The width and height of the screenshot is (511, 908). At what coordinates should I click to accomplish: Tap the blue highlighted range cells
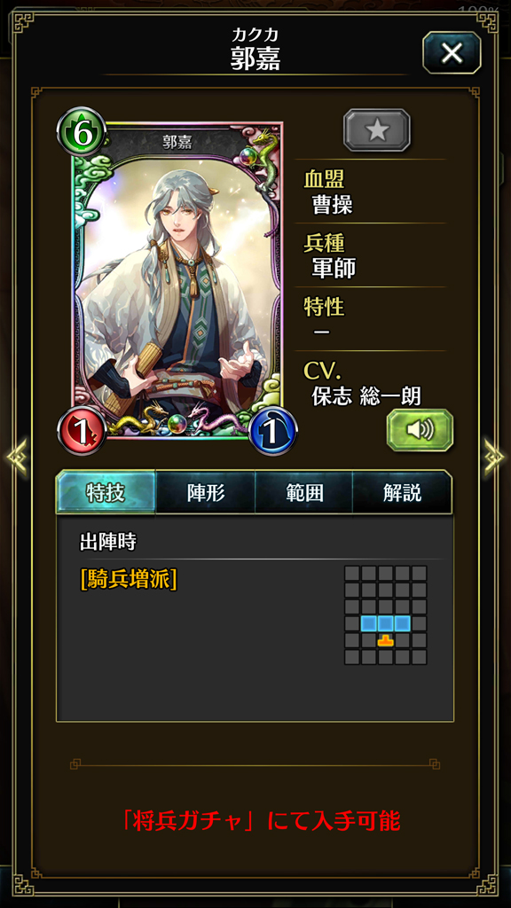pyautogui.click(x=385, y=623)
